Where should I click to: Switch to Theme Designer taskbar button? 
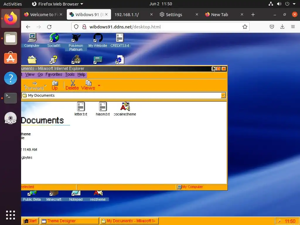tap(69, 221)
